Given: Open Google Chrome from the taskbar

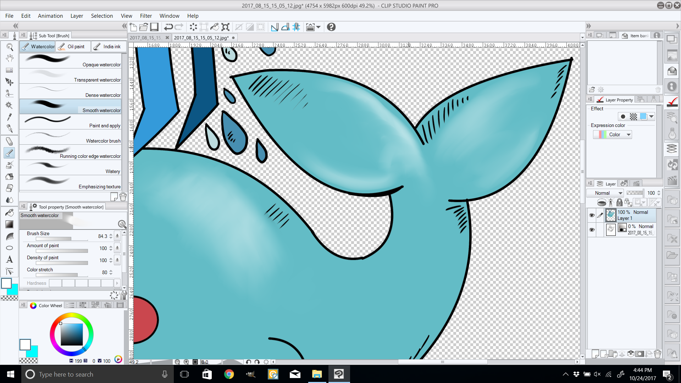Looking at the screenshot, I should pos(229,374).
